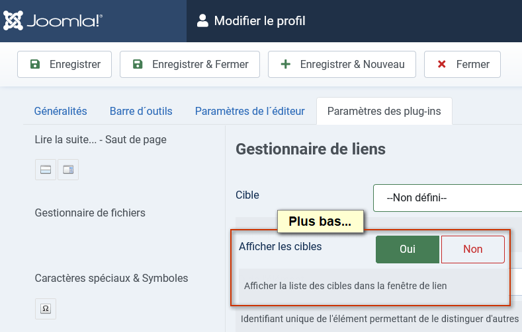Go to Paramètres de l'éditeur tab
This screenshot has width=522, height=332.
click(x=249, y=111)
